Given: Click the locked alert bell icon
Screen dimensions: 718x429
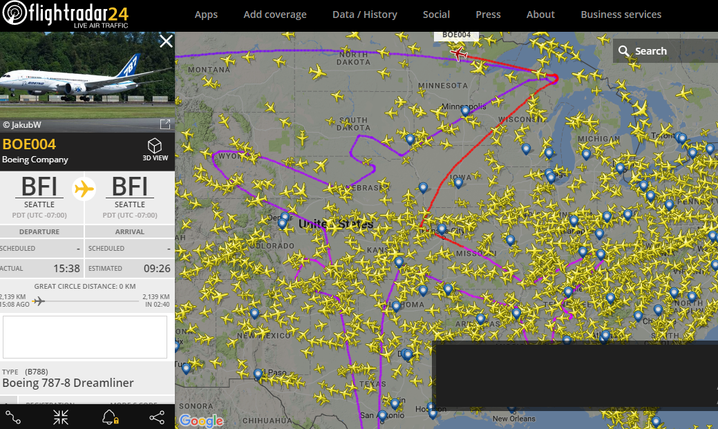Looking at the screenshot, I should (x=110, y=417).
